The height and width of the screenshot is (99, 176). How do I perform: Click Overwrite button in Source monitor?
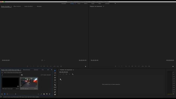pos(58,66)
